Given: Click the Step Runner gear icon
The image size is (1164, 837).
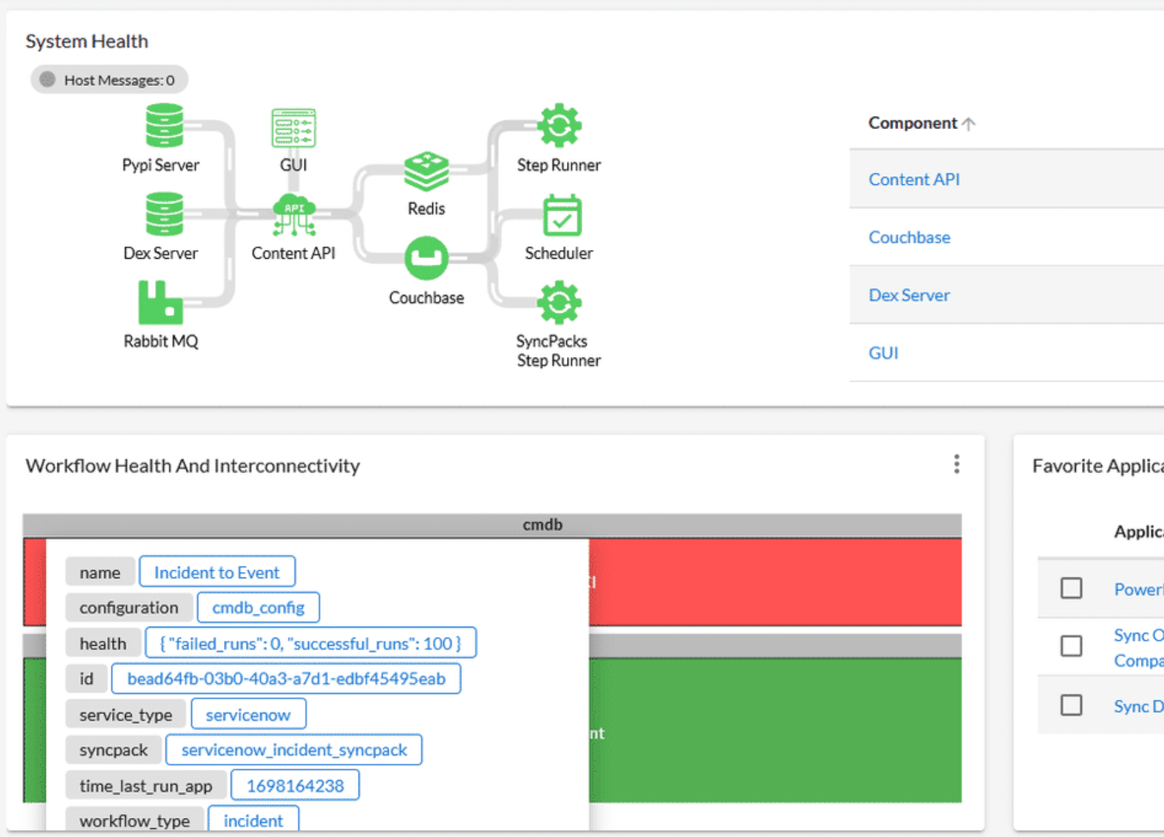Looking at the screenshot, I should [558, 125].
